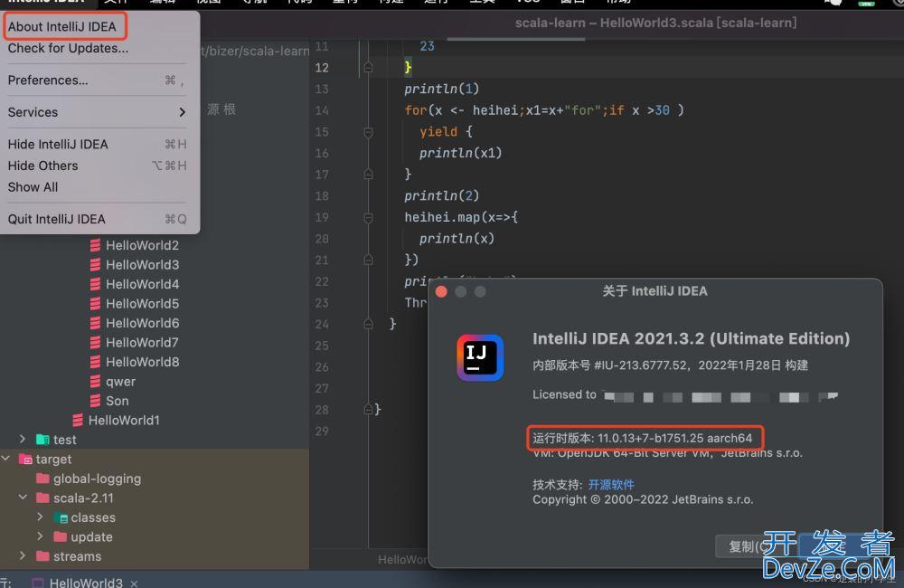Viewport: 904px width, 588px height.
Task: Toggle code fold marker at line 12
Action: [369, 68]
